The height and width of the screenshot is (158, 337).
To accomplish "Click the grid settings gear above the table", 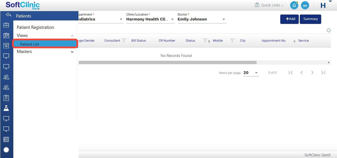I will (x=329, y=30).
